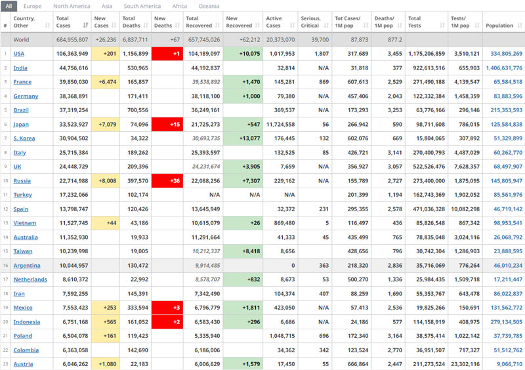This screenshot has height=370, width=525.
Task: Open USA population 334,805,269 link
Action: (506, 54)
